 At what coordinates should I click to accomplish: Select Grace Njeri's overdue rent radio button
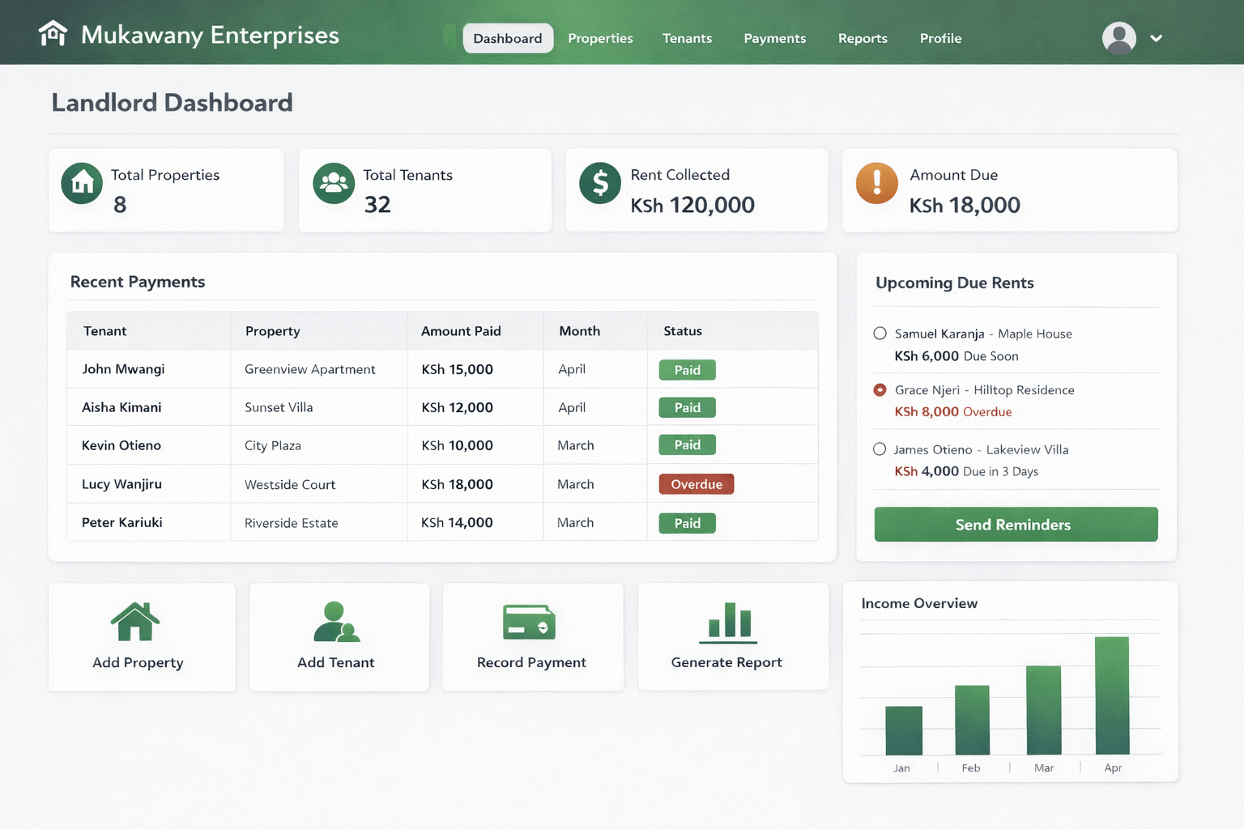880,389
